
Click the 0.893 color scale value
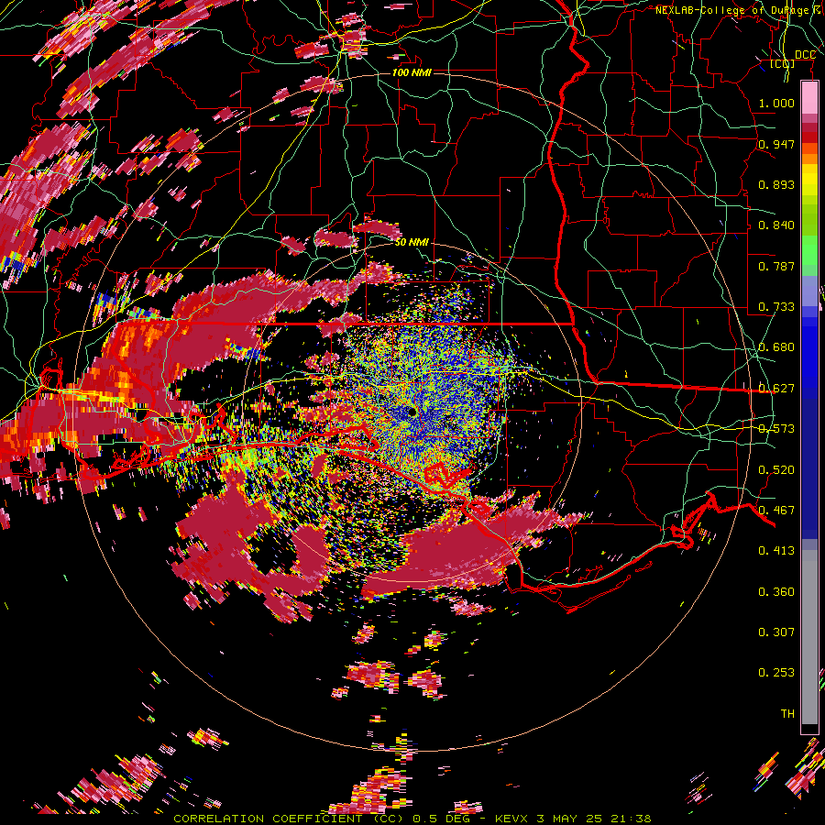tap(776, 184)
